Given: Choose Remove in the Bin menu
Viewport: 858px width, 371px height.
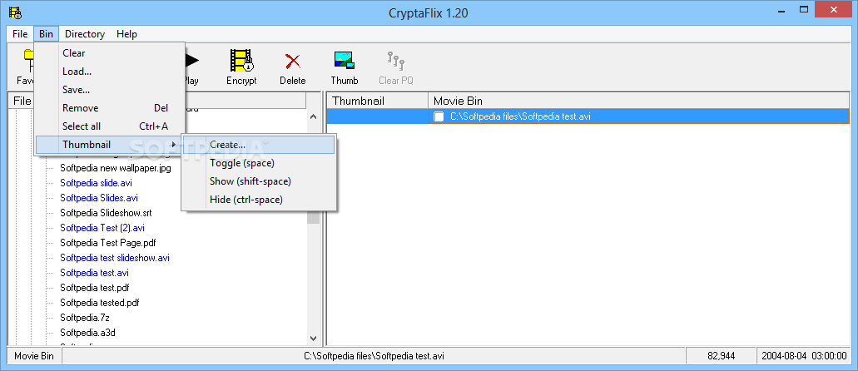Looking at the screenshot, I should click(x=110, y=108).
